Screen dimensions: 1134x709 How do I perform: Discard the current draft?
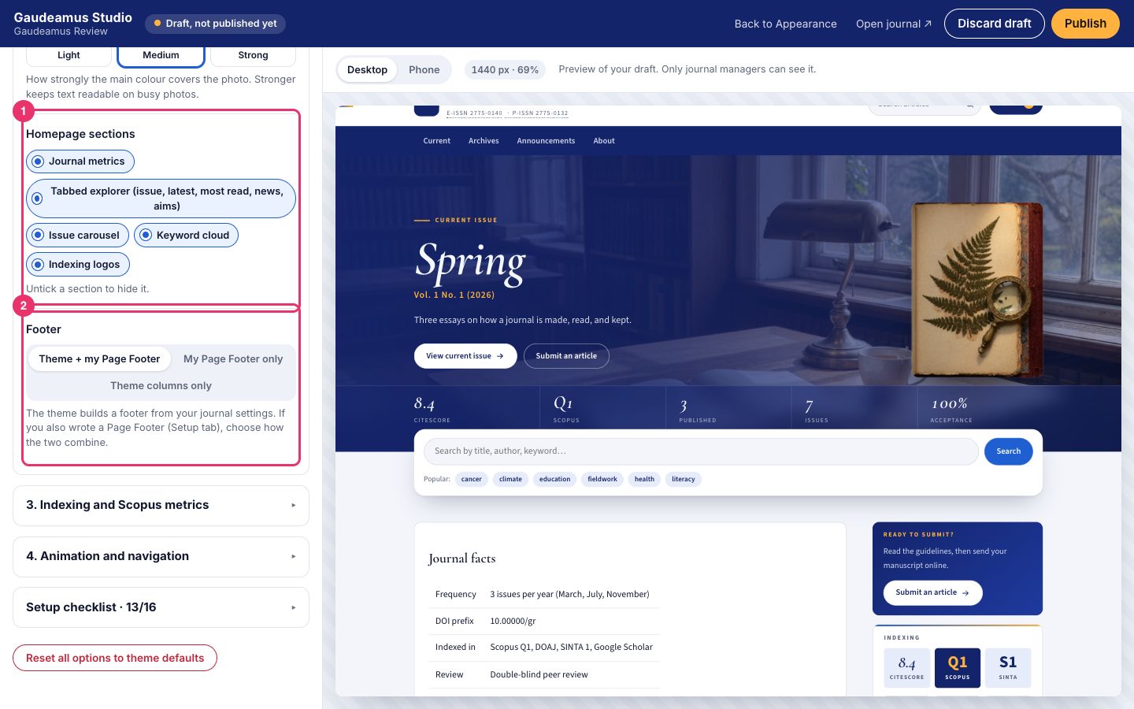[995, 24]
